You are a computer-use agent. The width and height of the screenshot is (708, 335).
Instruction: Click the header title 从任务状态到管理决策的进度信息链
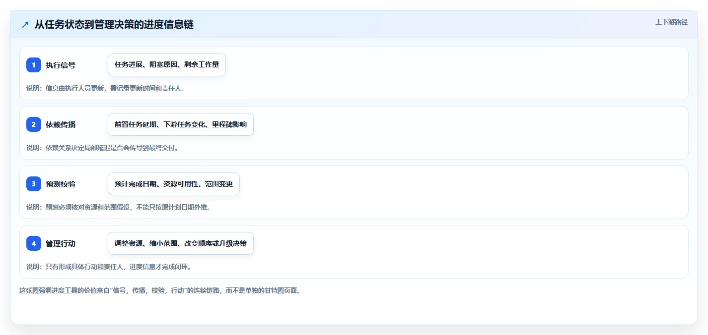[114, 24]
